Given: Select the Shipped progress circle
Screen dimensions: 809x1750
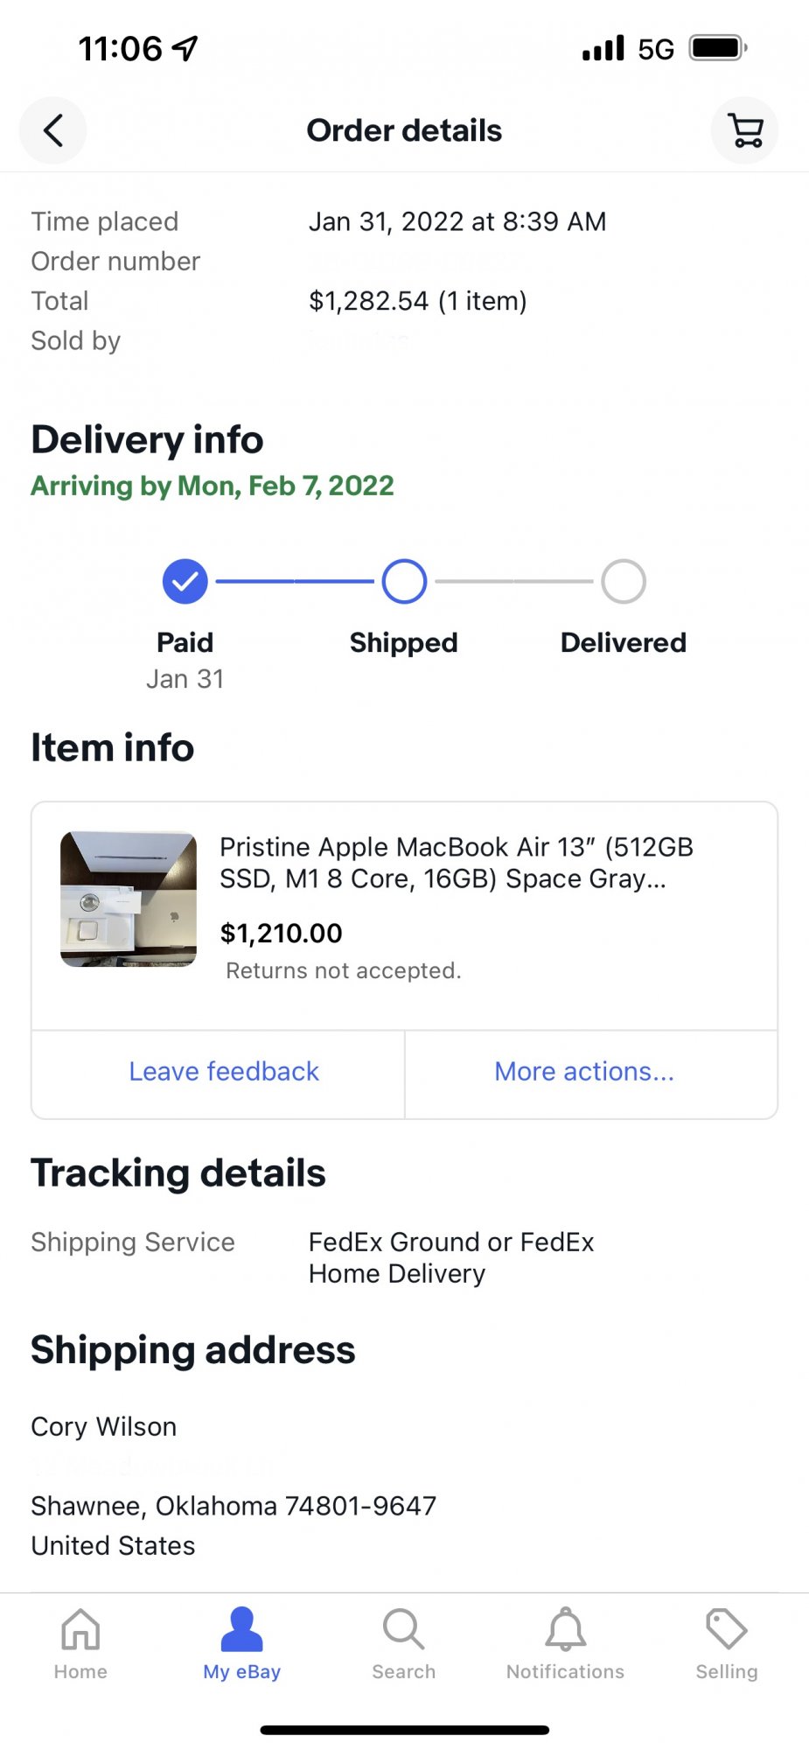Looking at the screenshot, I should (404, 581).
